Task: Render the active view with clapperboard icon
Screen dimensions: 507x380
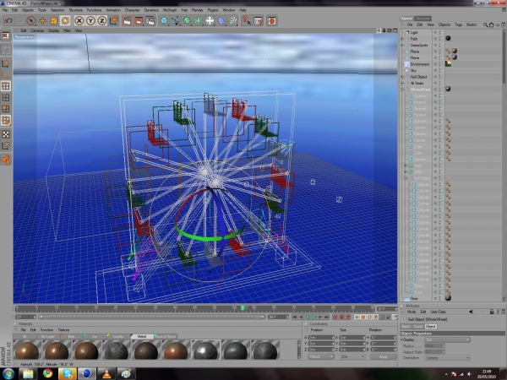Action: pyautogui.click(x=127, y=21)
